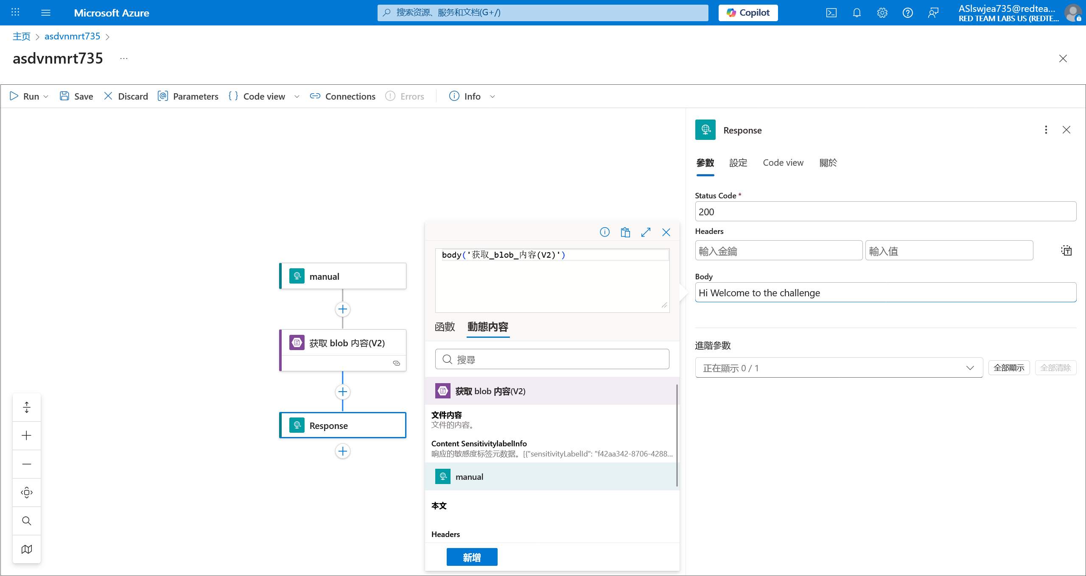Expand the Run dropdown arrow

[46, 97]
